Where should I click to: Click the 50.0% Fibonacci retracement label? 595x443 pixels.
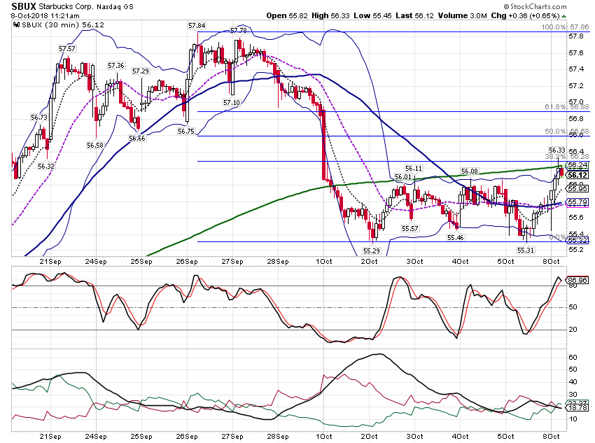[x=567, y=132]
